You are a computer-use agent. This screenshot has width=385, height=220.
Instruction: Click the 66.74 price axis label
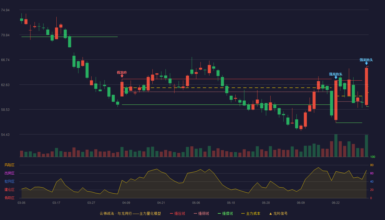(x=5, y=60)
